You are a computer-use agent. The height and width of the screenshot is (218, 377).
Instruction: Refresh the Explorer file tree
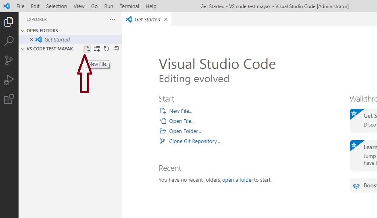click(x=106, y=49)
